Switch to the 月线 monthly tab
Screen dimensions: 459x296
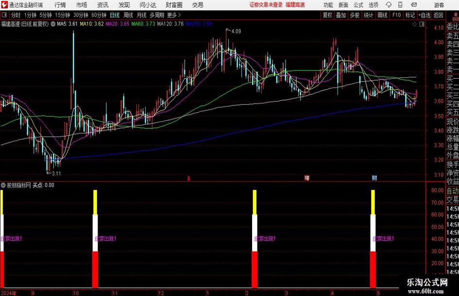pyautogui.click(x=141, y=15)
